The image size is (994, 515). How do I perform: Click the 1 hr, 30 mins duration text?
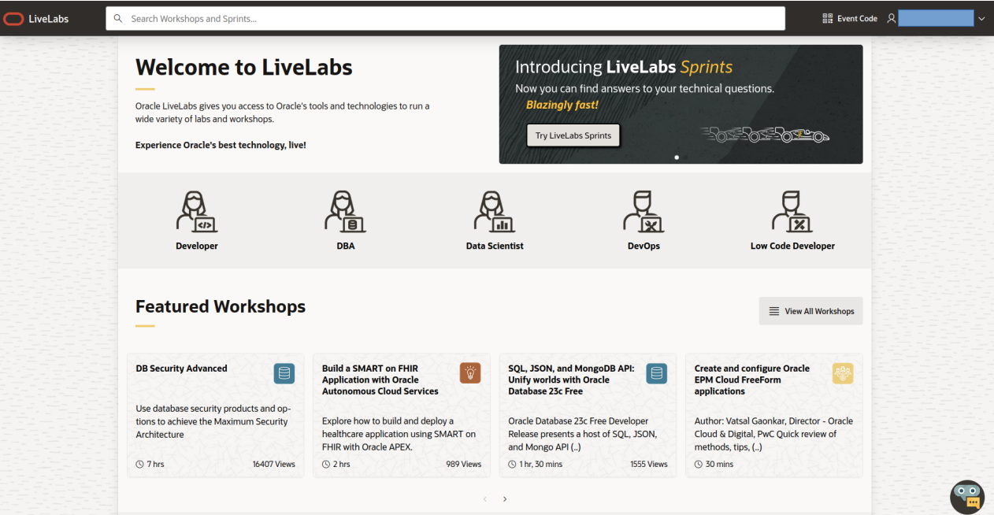(540, 465)
